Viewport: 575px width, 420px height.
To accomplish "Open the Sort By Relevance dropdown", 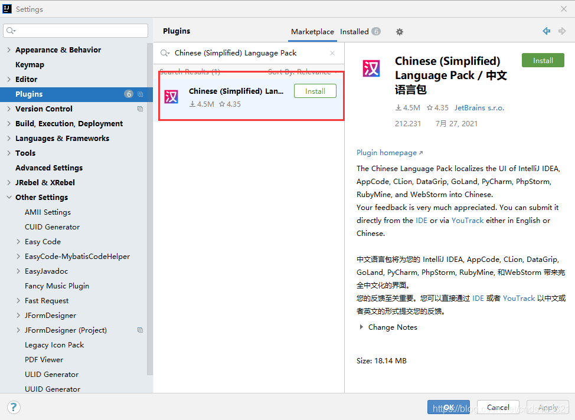I will coord(302,72).
